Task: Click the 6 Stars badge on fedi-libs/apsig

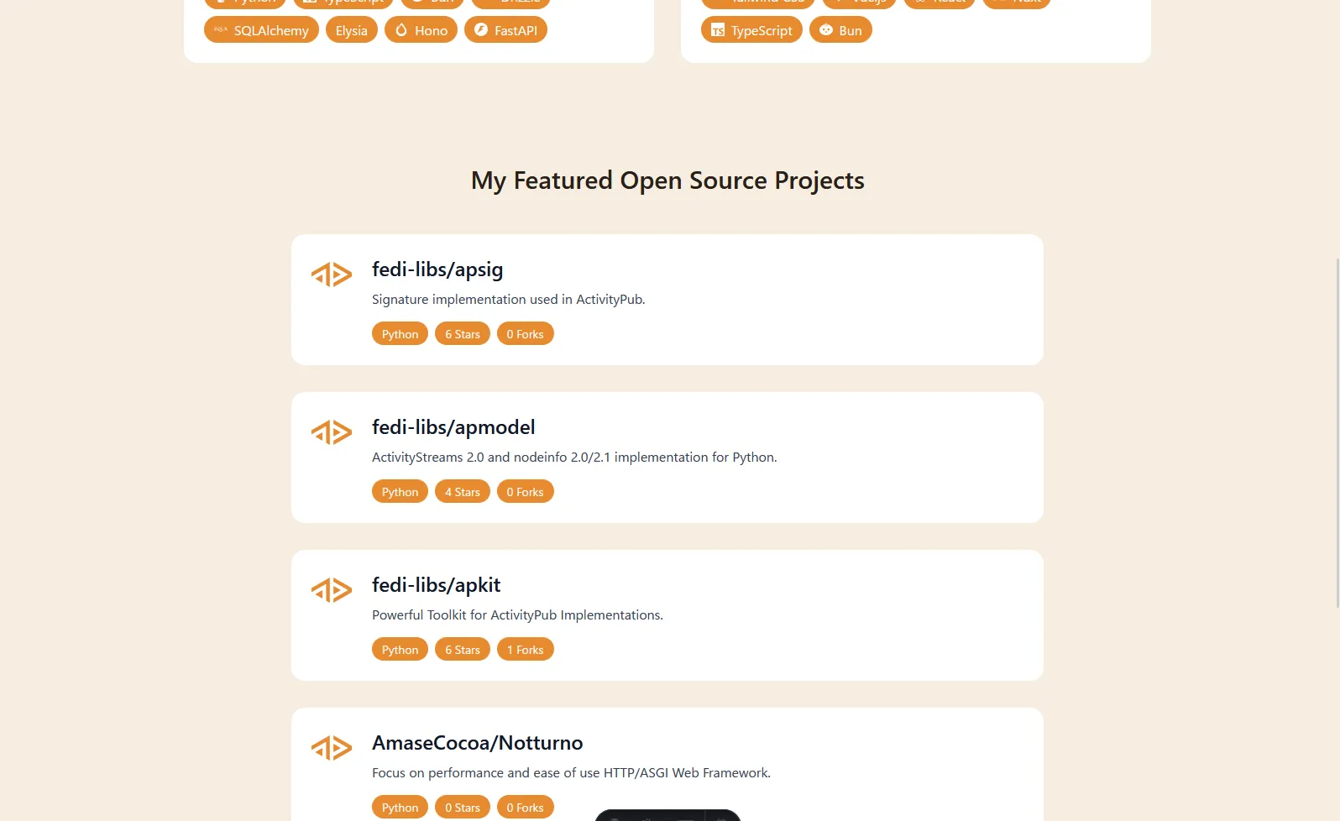Action: tap(463, 334)
